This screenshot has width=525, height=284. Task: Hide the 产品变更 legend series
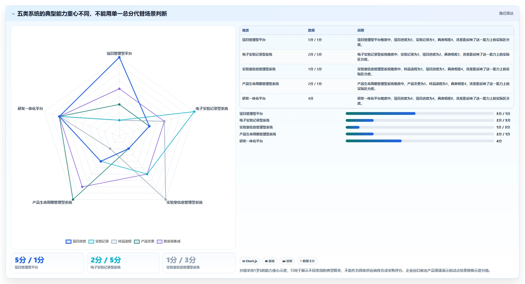[144, 241]
